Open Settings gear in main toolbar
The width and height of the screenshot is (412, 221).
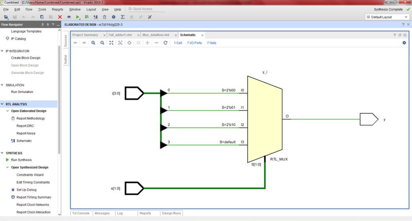click(x=113, y=17)
